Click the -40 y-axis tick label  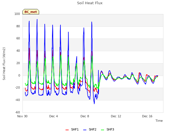click(x=17, y=100)
